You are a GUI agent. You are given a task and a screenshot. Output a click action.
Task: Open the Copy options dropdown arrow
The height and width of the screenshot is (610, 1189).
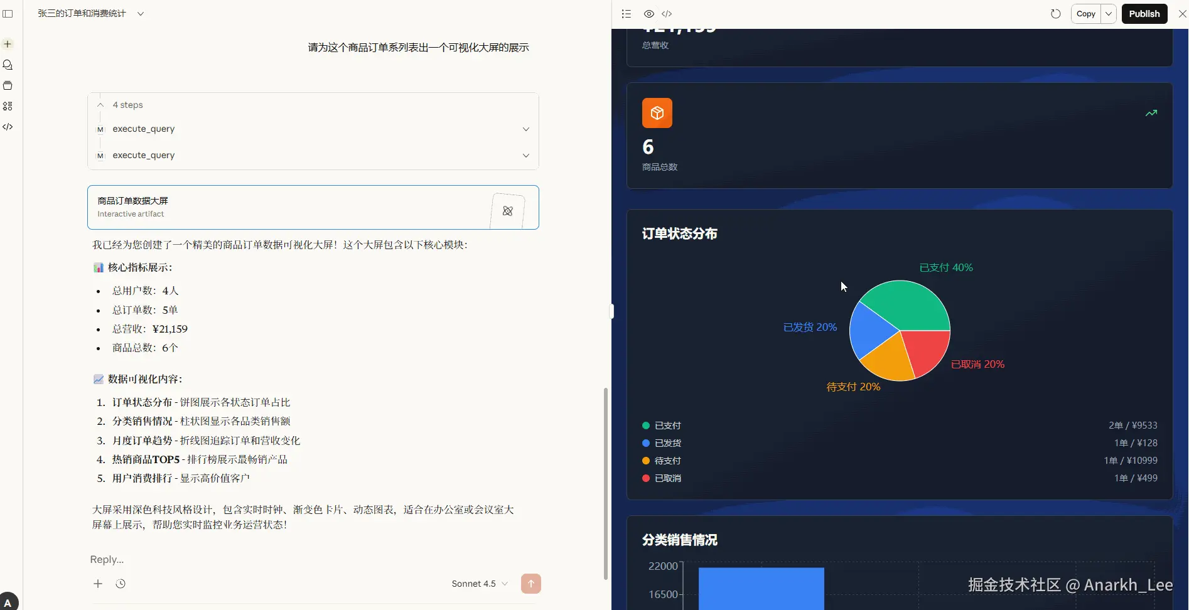pos(1109,14)
